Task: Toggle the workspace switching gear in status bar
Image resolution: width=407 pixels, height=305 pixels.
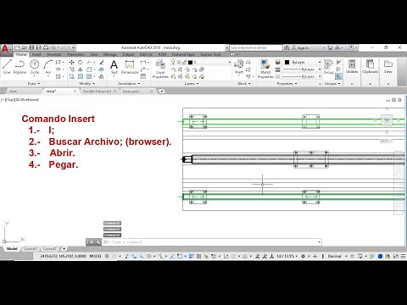Action: [x=303, y=256]
